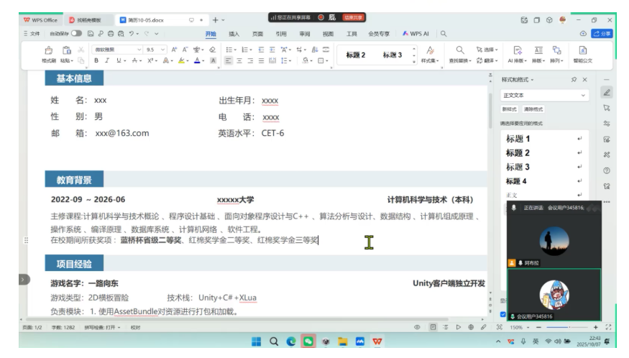Apply bold formatting with the B icon
The image size is (629, 358).
tap(96, 60)
